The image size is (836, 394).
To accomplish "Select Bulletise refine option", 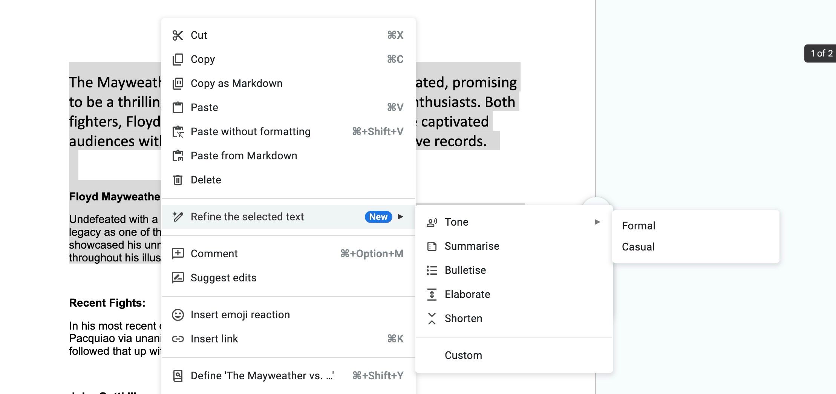I will tap(514, 270).
